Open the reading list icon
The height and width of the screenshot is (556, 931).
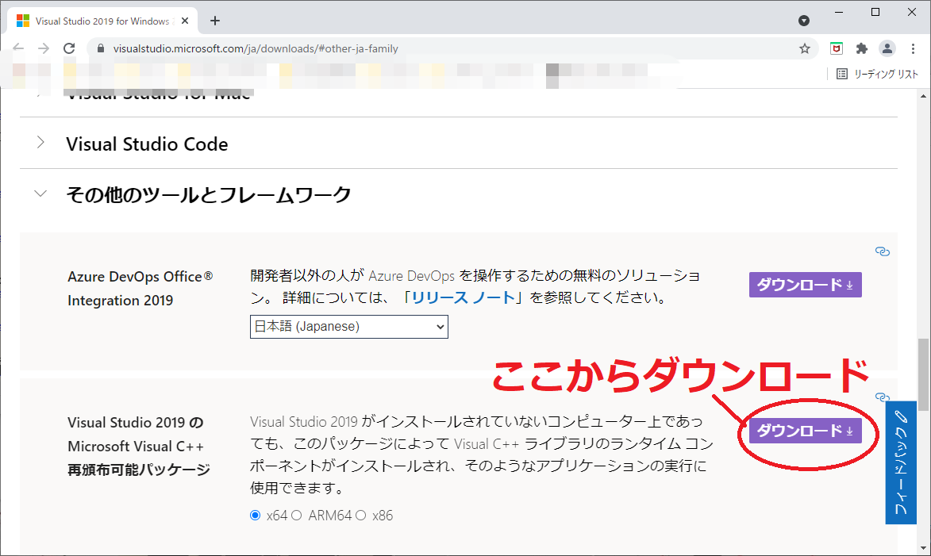(x=842, y=74)
